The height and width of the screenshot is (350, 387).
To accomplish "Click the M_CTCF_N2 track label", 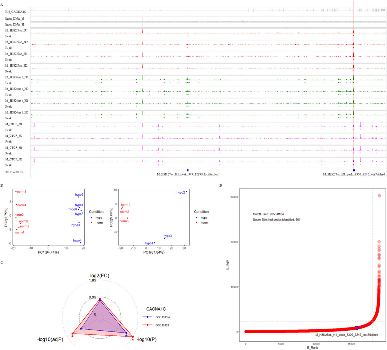I will 14,136.
